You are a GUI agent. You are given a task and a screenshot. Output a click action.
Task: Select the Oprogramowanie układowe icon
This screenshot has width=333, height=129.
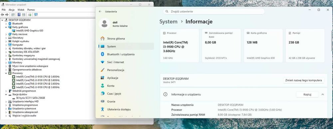tap(10, 70)
